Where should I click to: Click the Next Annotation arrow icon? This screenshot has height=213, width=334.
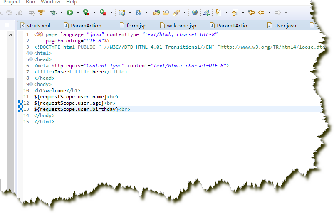[x=218, y=12]
